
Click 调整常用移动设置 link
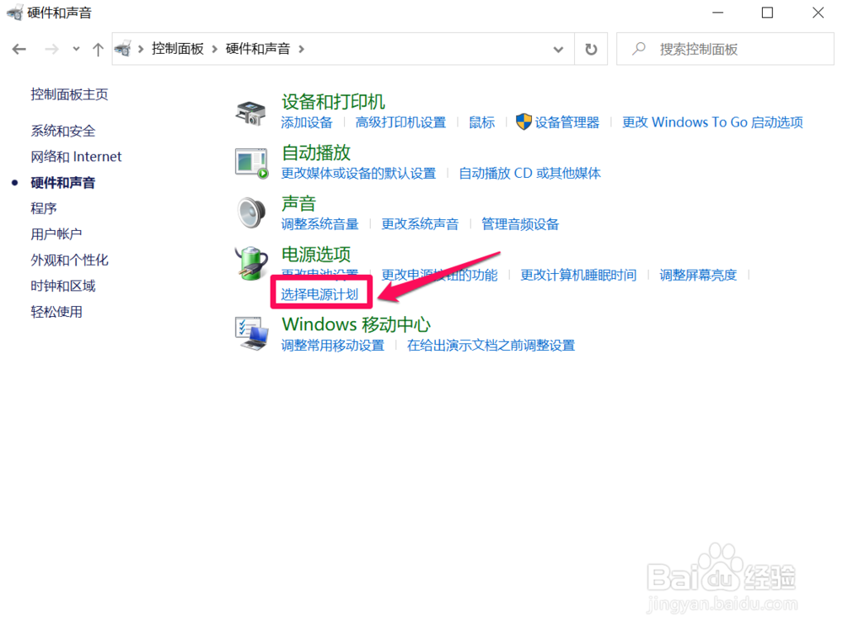point(333,345)
